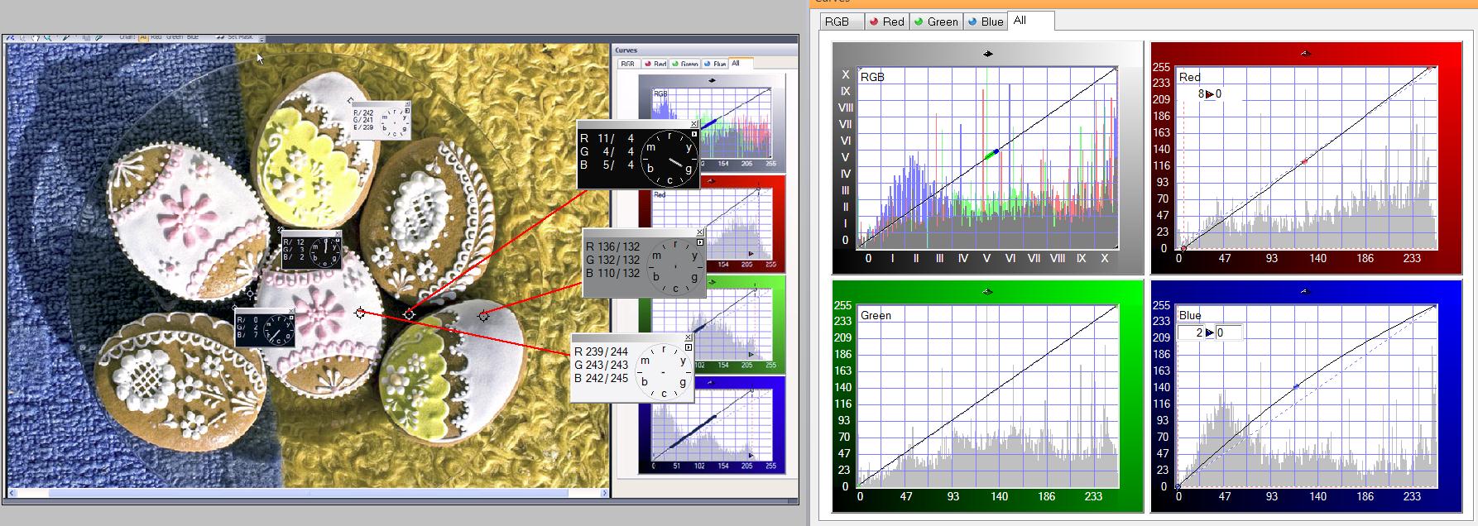Close the small black R/12 readout
The image size is (1478, 526).
pos(338,235)
